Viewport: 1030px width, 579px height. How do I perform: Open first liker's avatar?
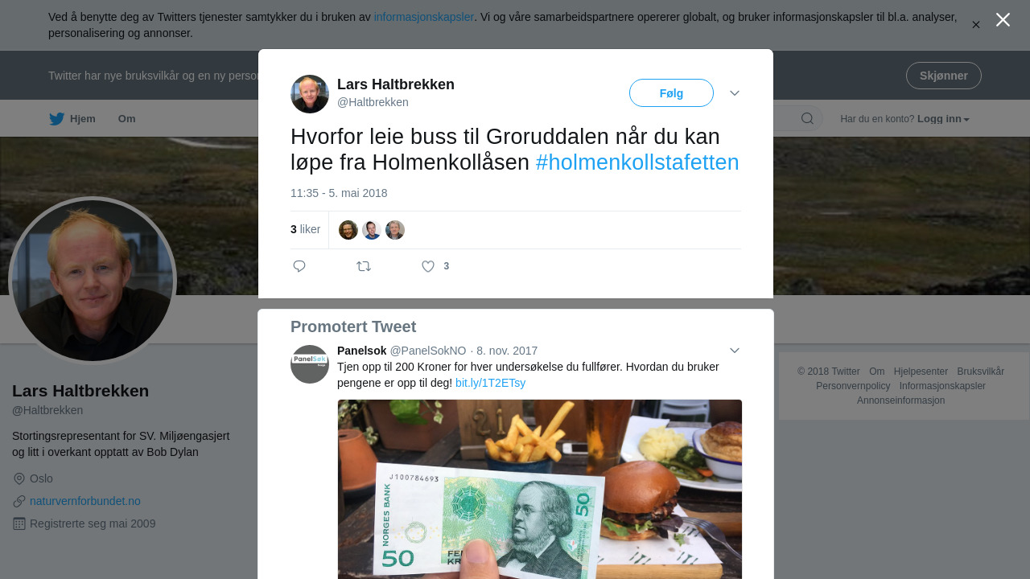coord(348,230)
